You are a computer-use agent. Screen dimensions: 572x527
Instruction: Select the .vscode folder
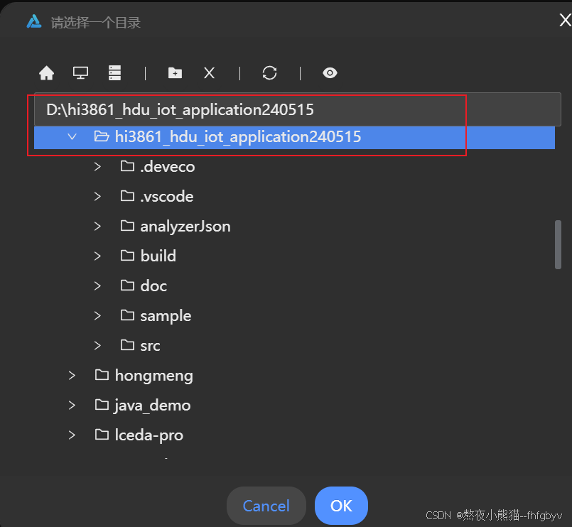click(x=157, y=197)
